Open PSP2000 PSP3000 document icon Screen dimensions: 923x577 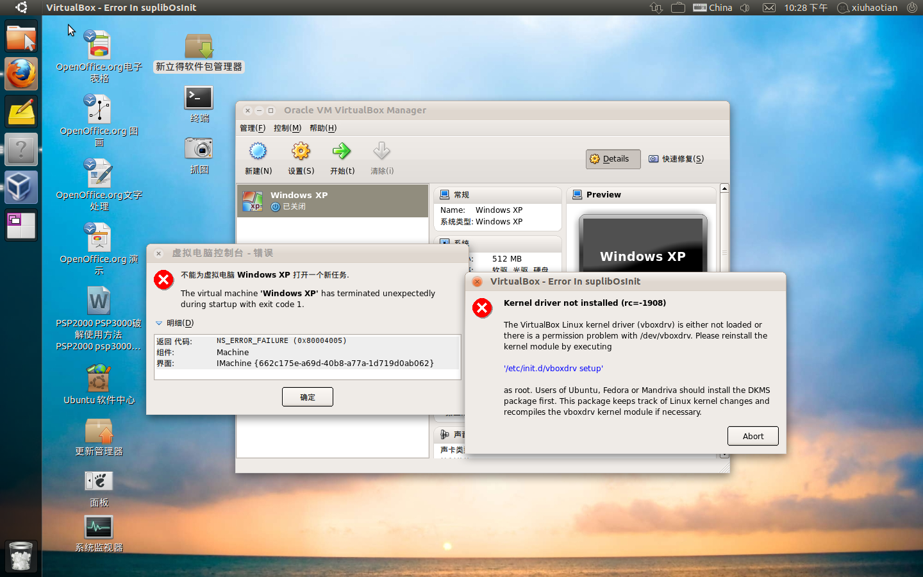(99, 319)
